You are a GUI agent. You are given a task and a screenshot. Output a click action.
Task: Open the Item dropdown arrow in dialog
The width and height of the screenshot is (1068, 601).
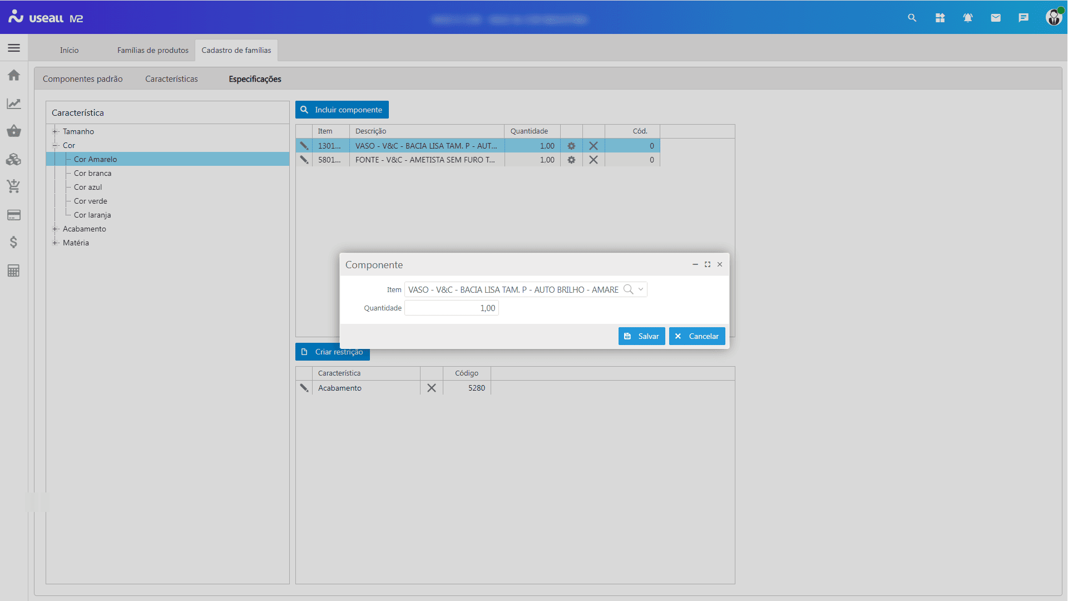point(641,289)
